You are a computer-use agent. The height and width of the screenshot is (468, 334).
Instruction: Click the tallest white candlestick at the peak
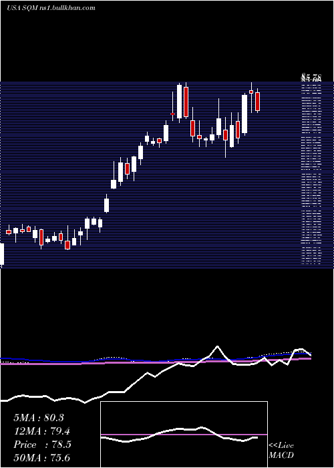pyautogui.click(x=179, y=102)
